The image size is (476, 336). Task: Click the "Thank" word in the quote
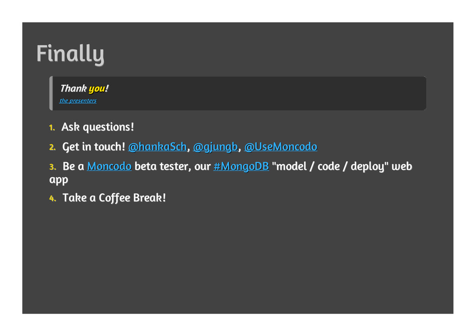(73, 88)
